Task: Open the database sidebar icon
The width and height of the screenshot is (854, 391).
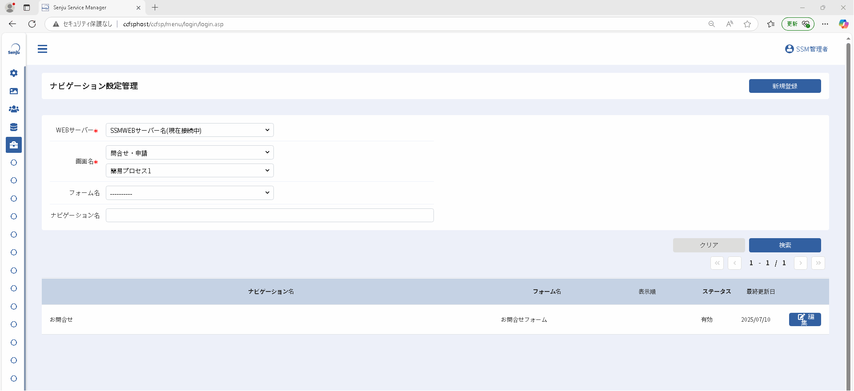Action: point(14,127)
